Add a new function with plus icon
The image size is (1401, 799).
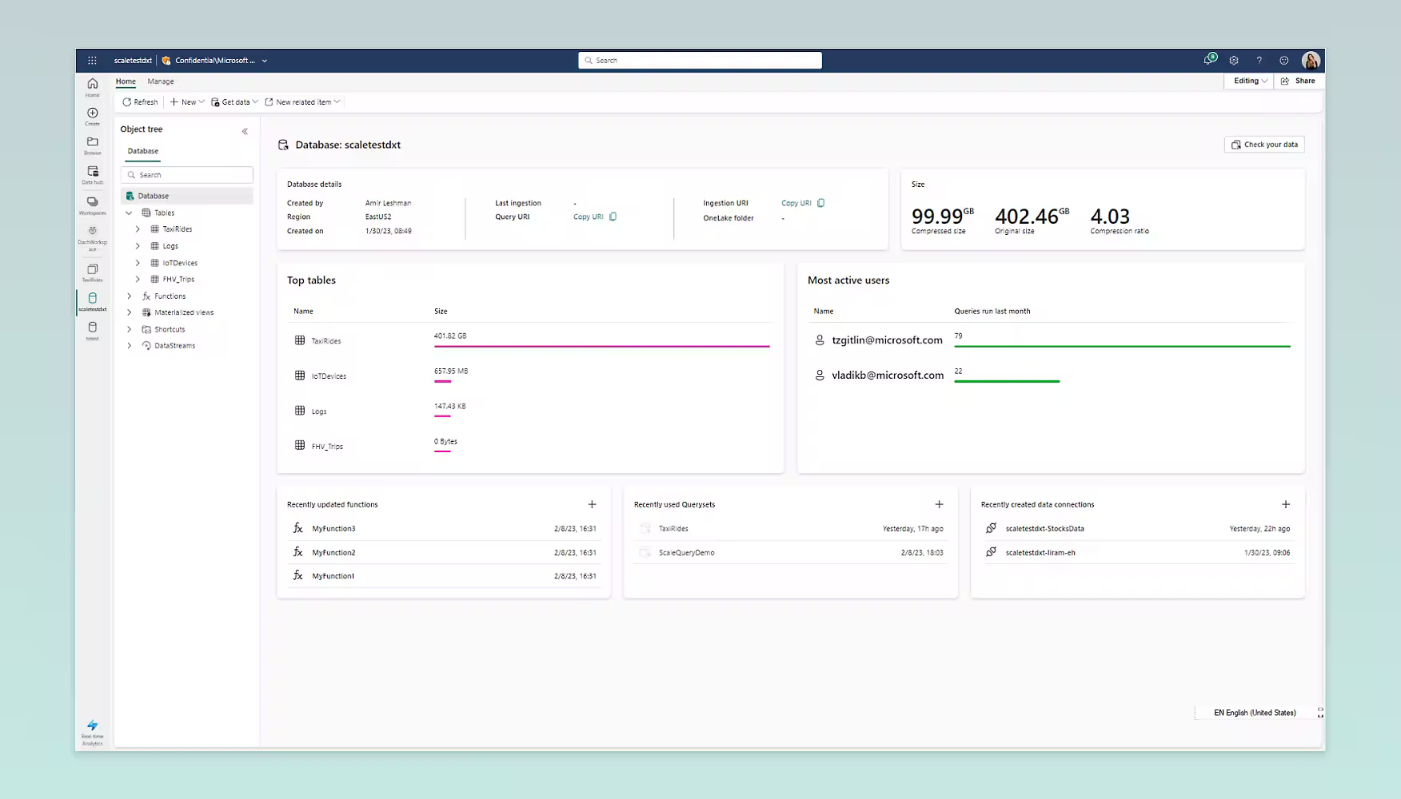coord(593,504)
